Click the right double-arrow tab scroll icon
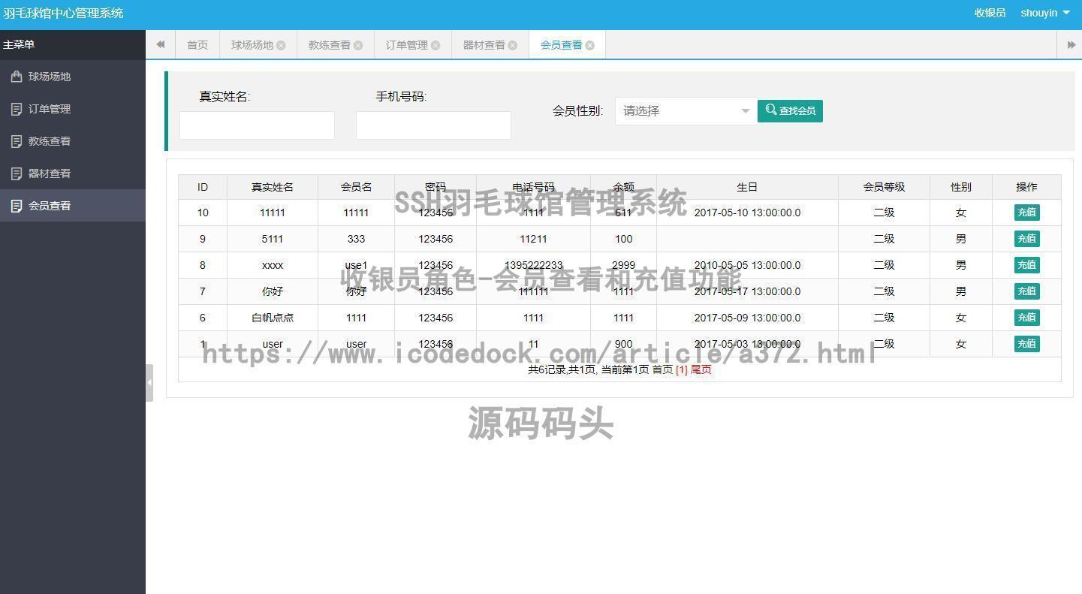 tap(1071, 44)
